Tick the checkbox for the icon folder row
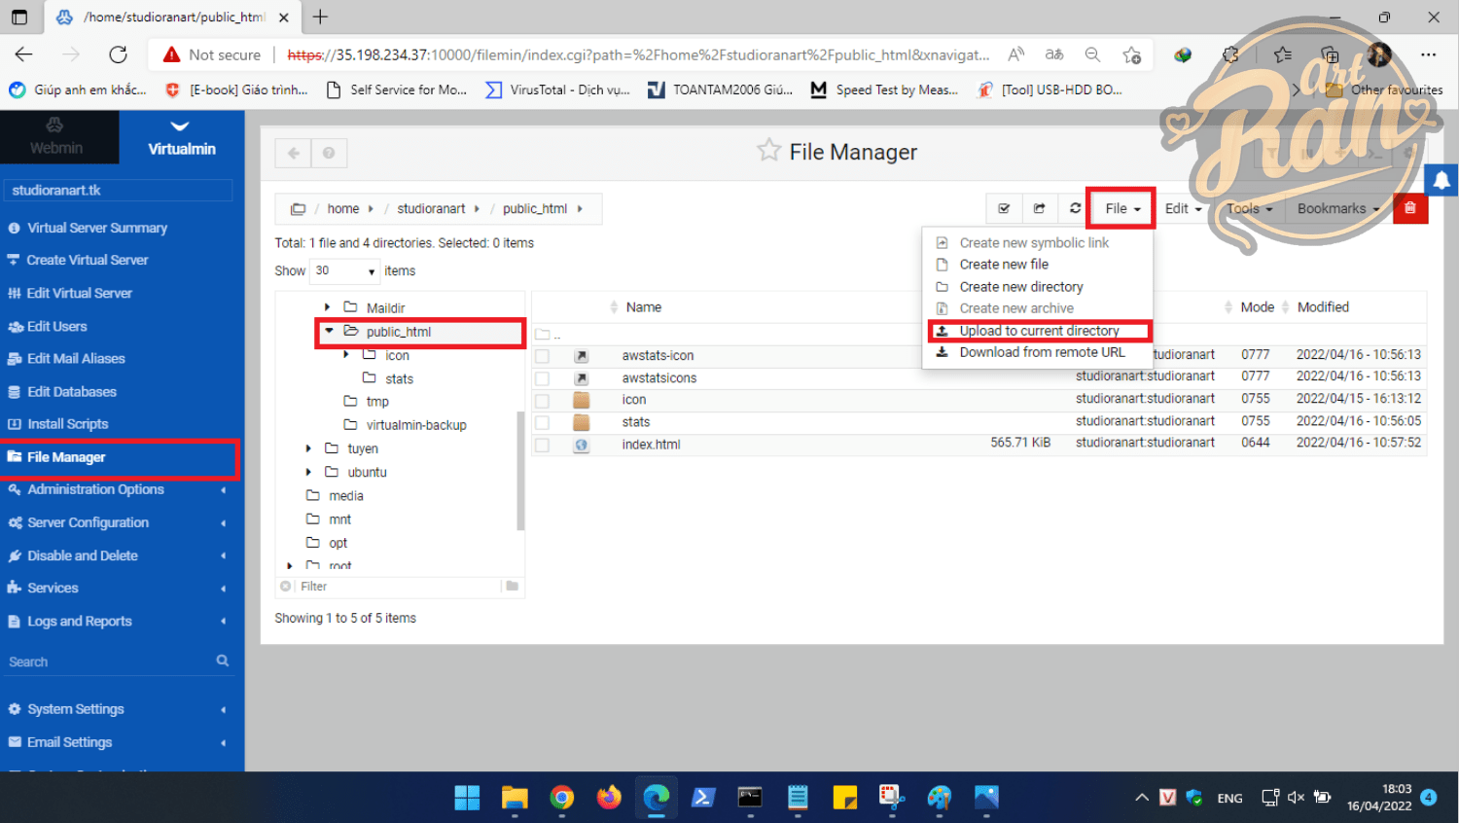Screen dimensions: 1459x823 pyautogui.click(x=542, y=400)
